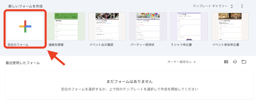Click the T シャツ申込書 label
The image size is (256, 105).
(x=181, y=45)
